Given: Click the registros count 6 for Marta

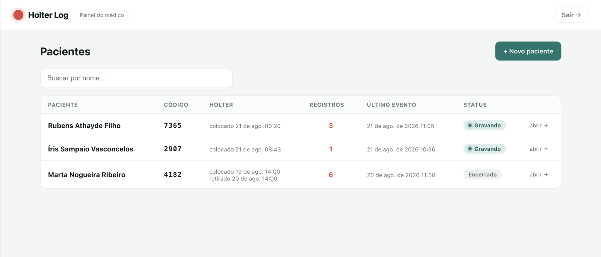Looking at the screenshot, I should (x=331, y=175).
